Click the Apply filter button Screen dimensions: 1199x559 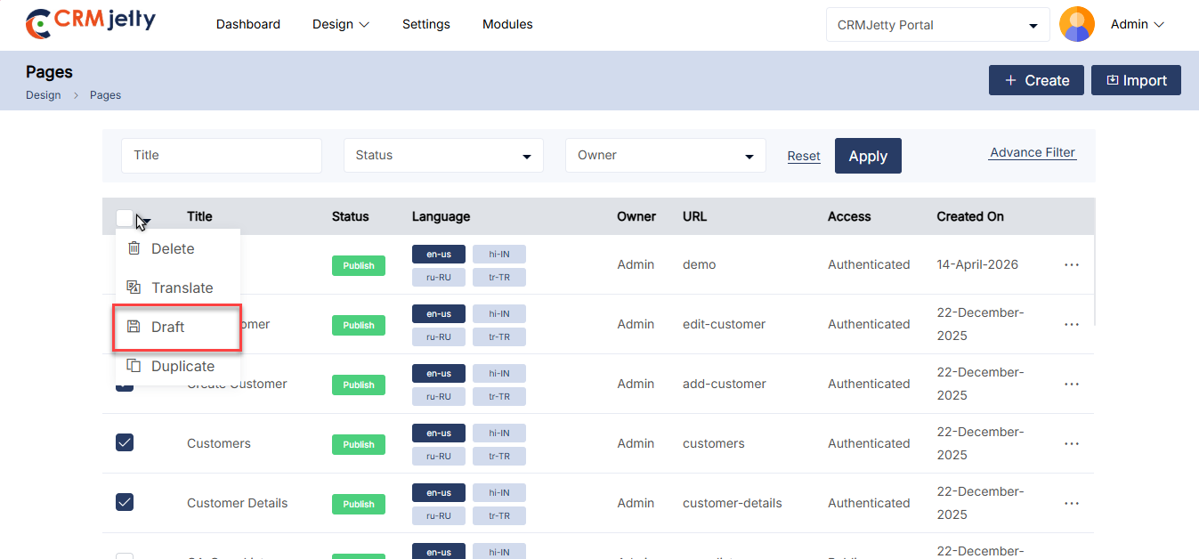point(868,156)
